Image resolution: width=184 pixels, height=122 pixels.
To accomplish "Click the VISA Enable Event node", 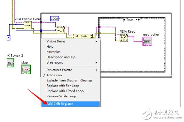I will 28,25.
